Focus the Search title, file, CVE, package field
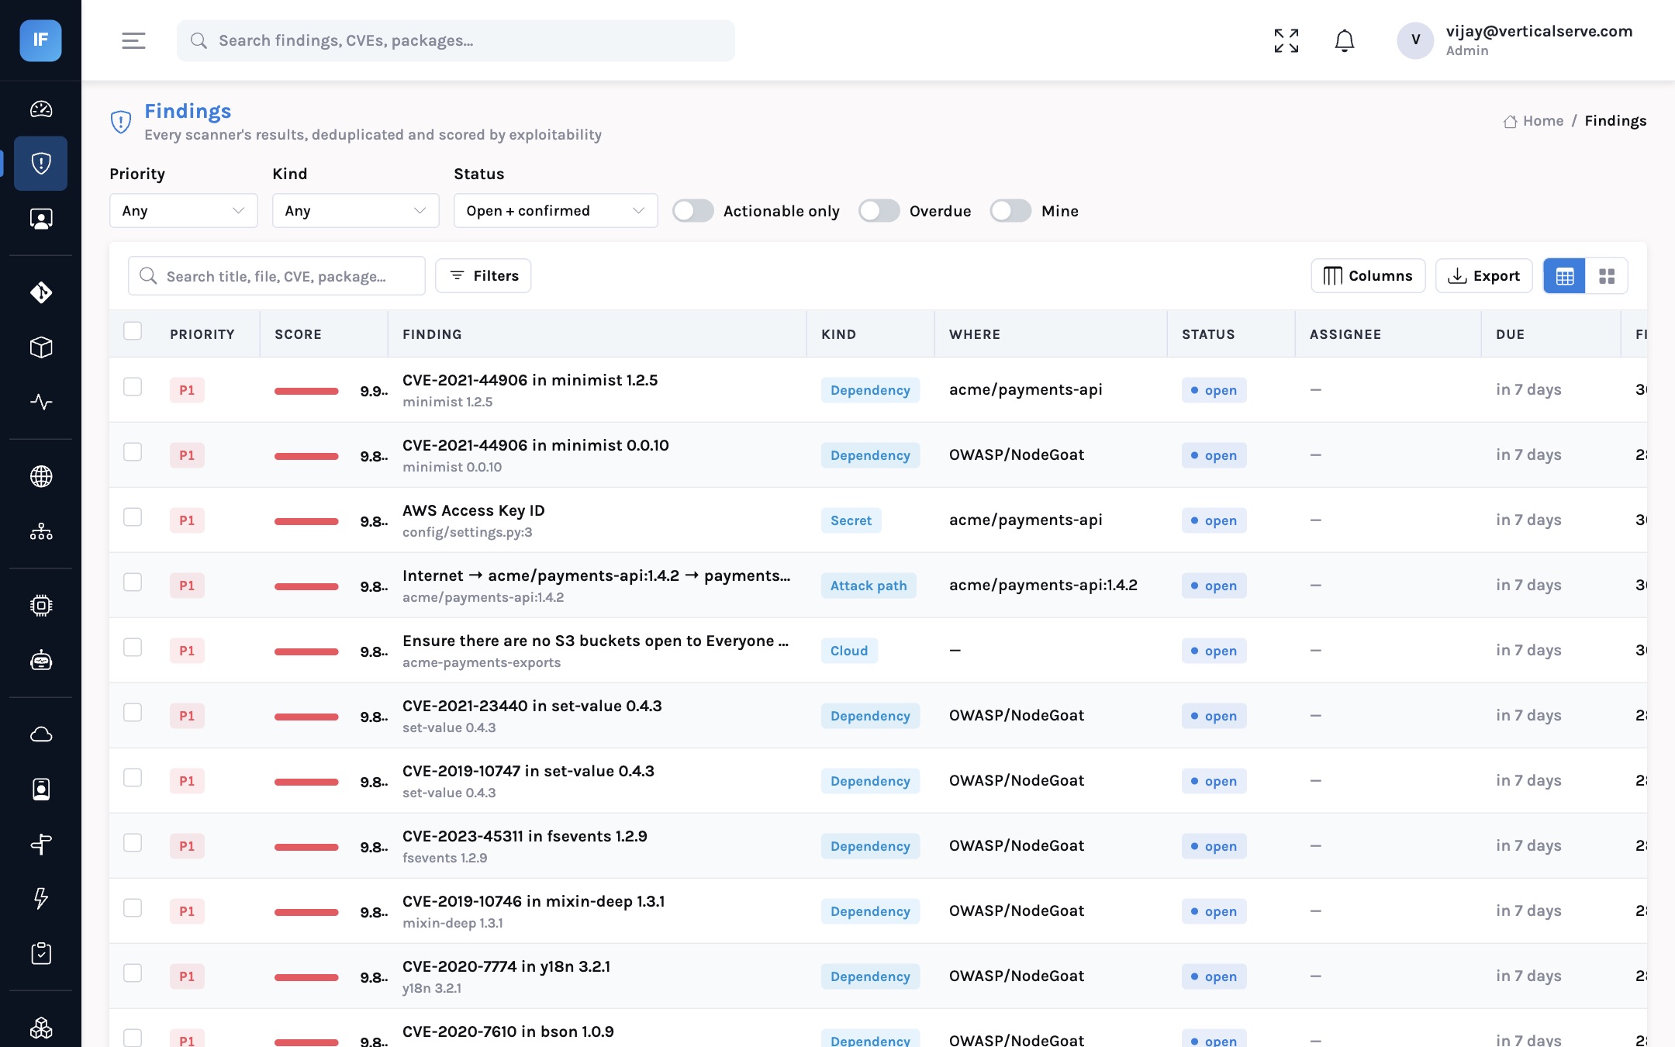Screen dimensions: 1675x1047 277,276
